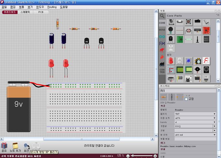Open the tolerance ±5% dropdown
221x158 pixels.
[x=195, y=118]
